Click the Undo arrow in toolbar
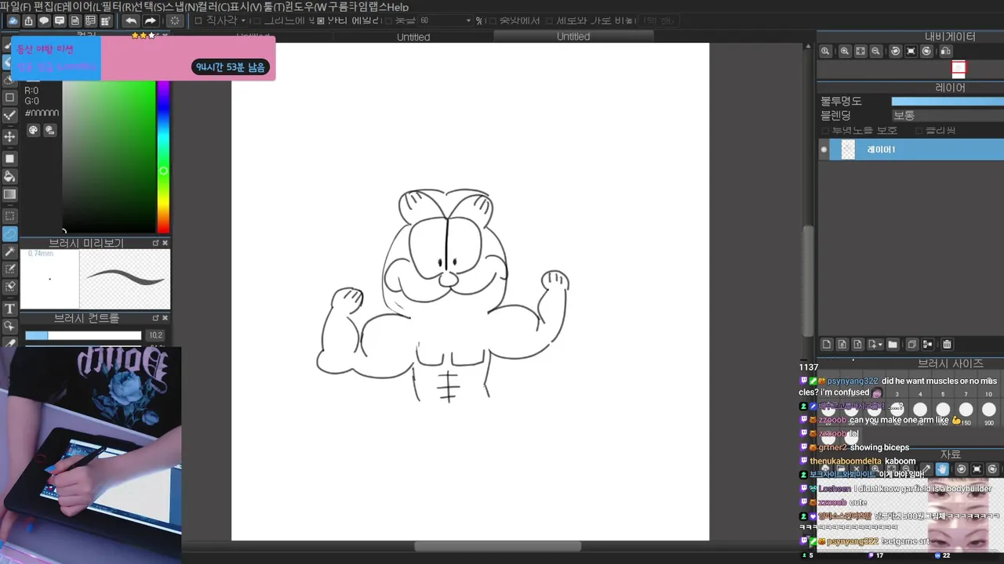Viewport: 1004px width, 564px height. coord(131,20)
